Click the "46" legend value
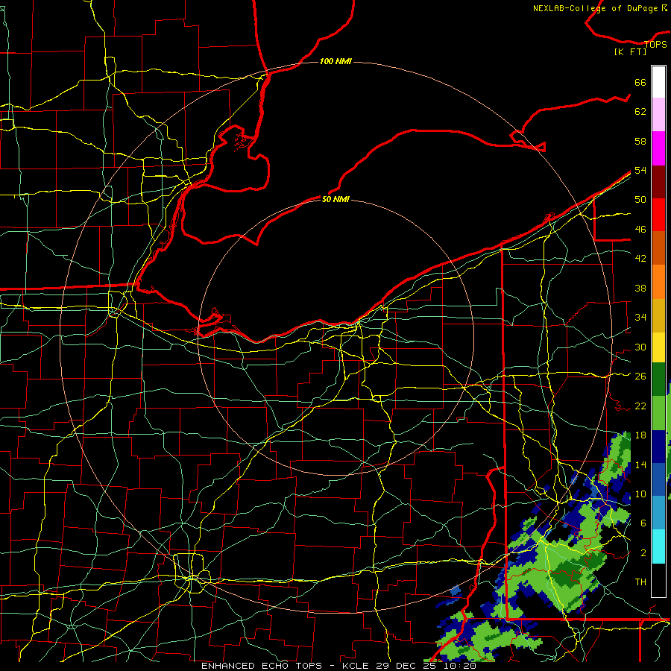Screen dimensions: 671x671 (640, 230)
